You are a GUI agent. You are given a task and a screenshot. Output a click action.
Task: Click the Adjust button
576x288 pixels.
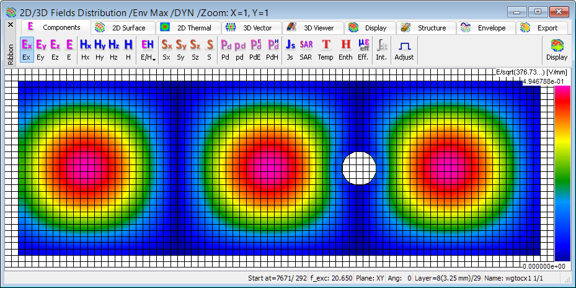[x=404, y=50]
